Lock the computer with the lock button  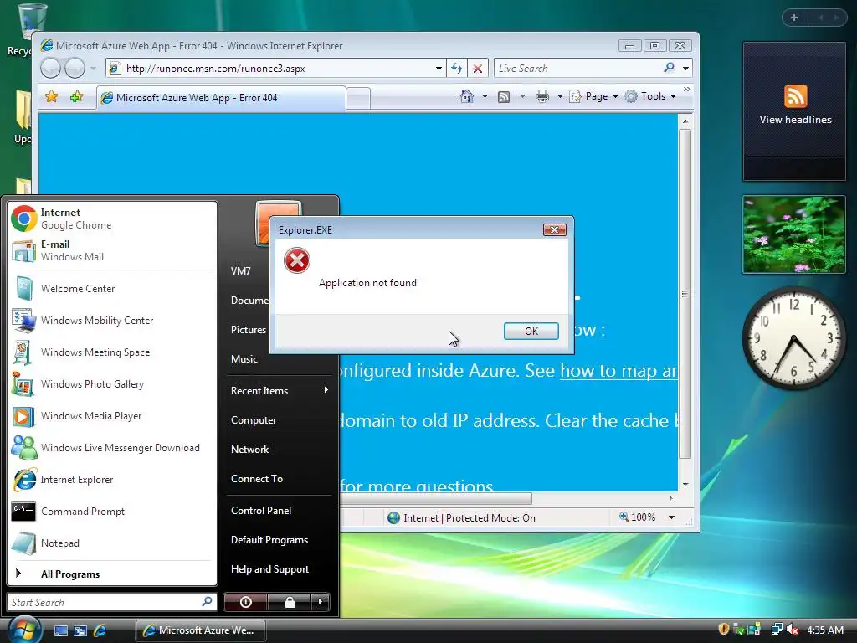[289, 602]
